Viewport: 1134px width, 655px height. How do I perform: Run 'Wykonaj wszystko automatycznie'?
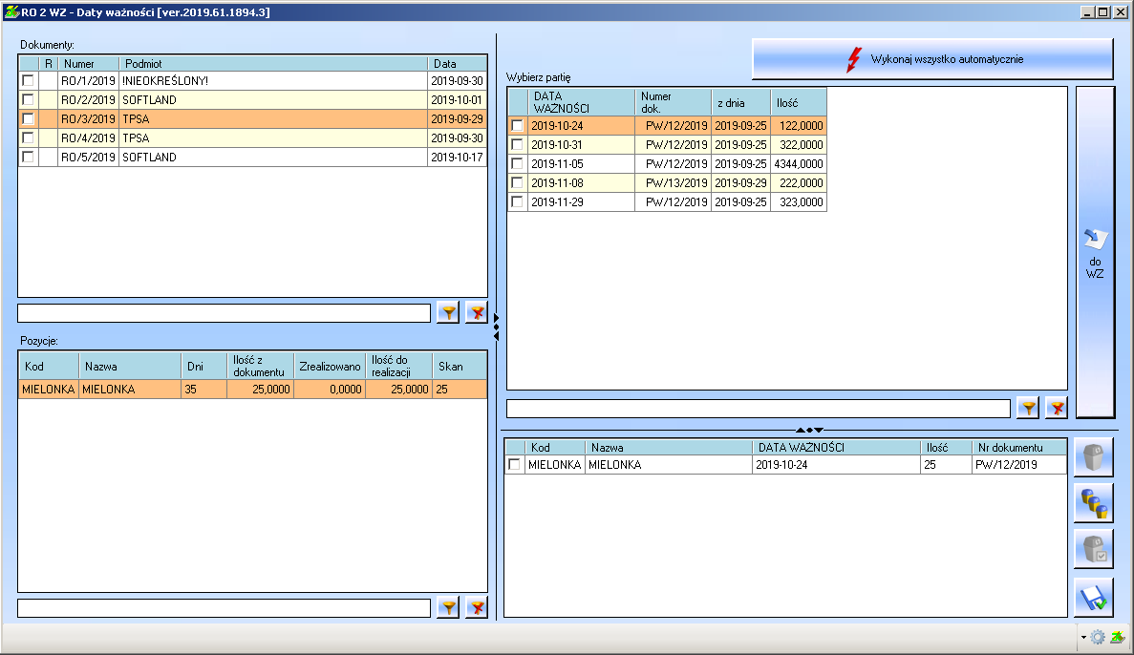tap(932, 58)
